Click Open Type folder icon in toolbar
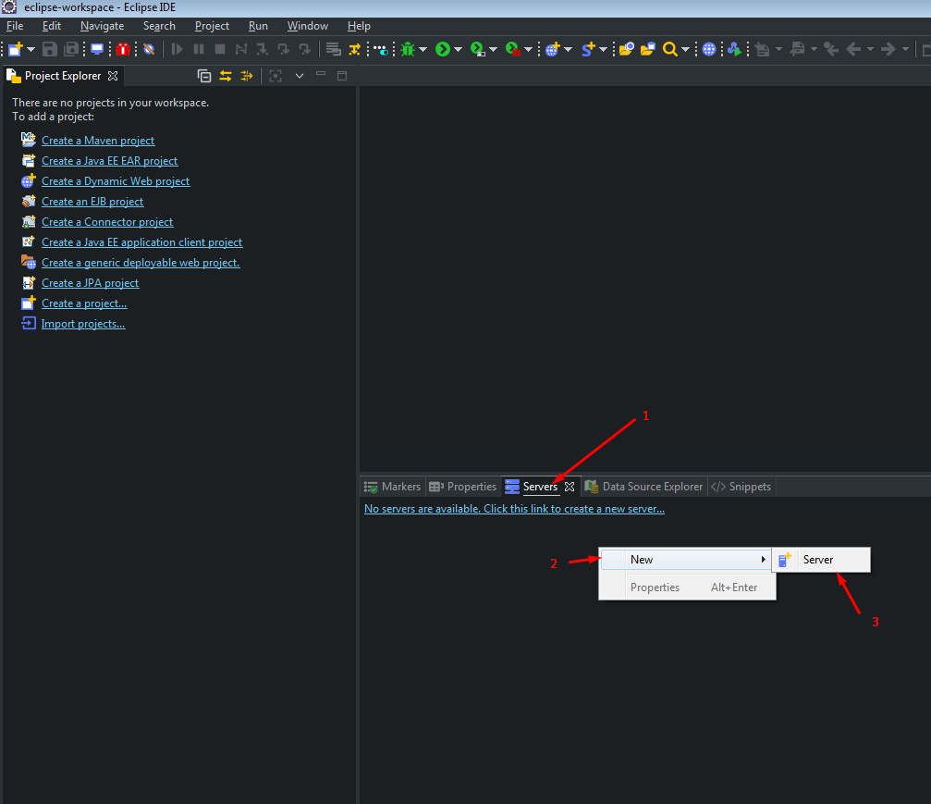931x804 pixels. coord(627,49)
